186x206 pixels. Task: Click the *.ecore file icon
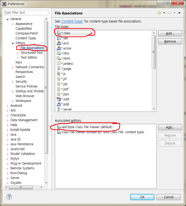[x=59, y=48]
